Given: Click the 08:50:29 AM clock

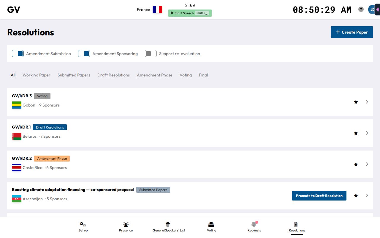Looking at the screenshot, I should [x=322, y=10].
